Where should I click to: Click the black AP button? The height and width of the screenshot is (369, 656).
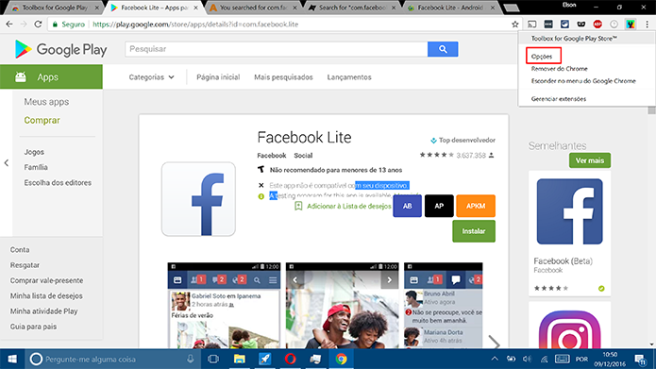(x=439, y=206)
